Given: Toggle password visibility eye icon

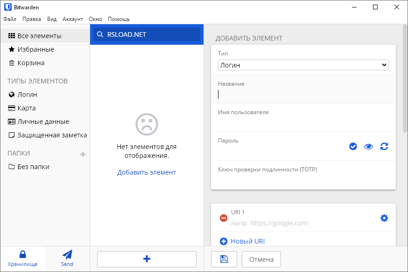Looking at the screenshot, I should 368,147.
